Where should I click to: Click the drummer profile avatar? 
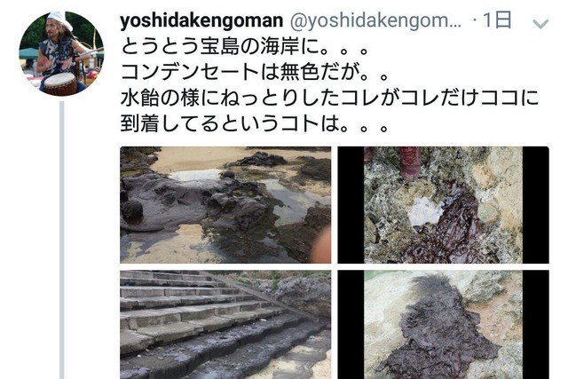pos(61,53)
